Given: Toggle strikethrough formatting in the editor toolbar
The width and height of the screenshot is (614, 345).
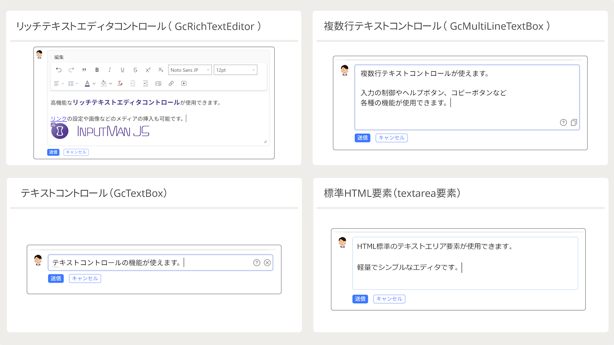Looking at the screenshot, I should tap(135, 70).
